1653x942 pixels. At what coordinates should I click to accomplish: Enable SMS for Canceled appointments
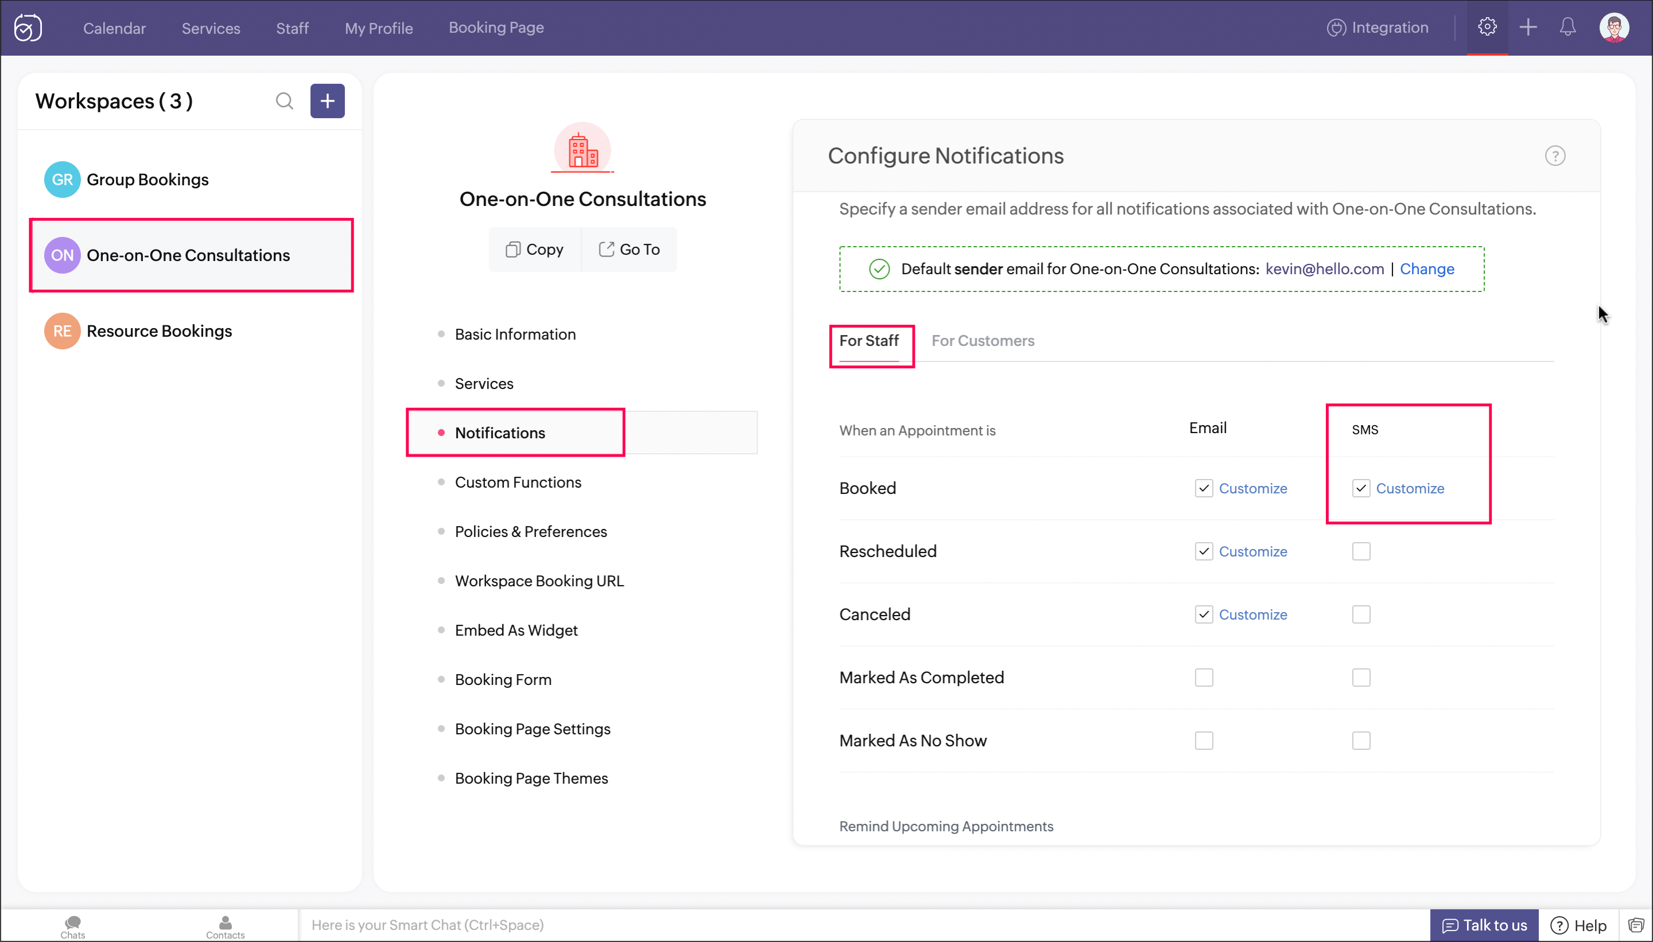click(1360, 614)
